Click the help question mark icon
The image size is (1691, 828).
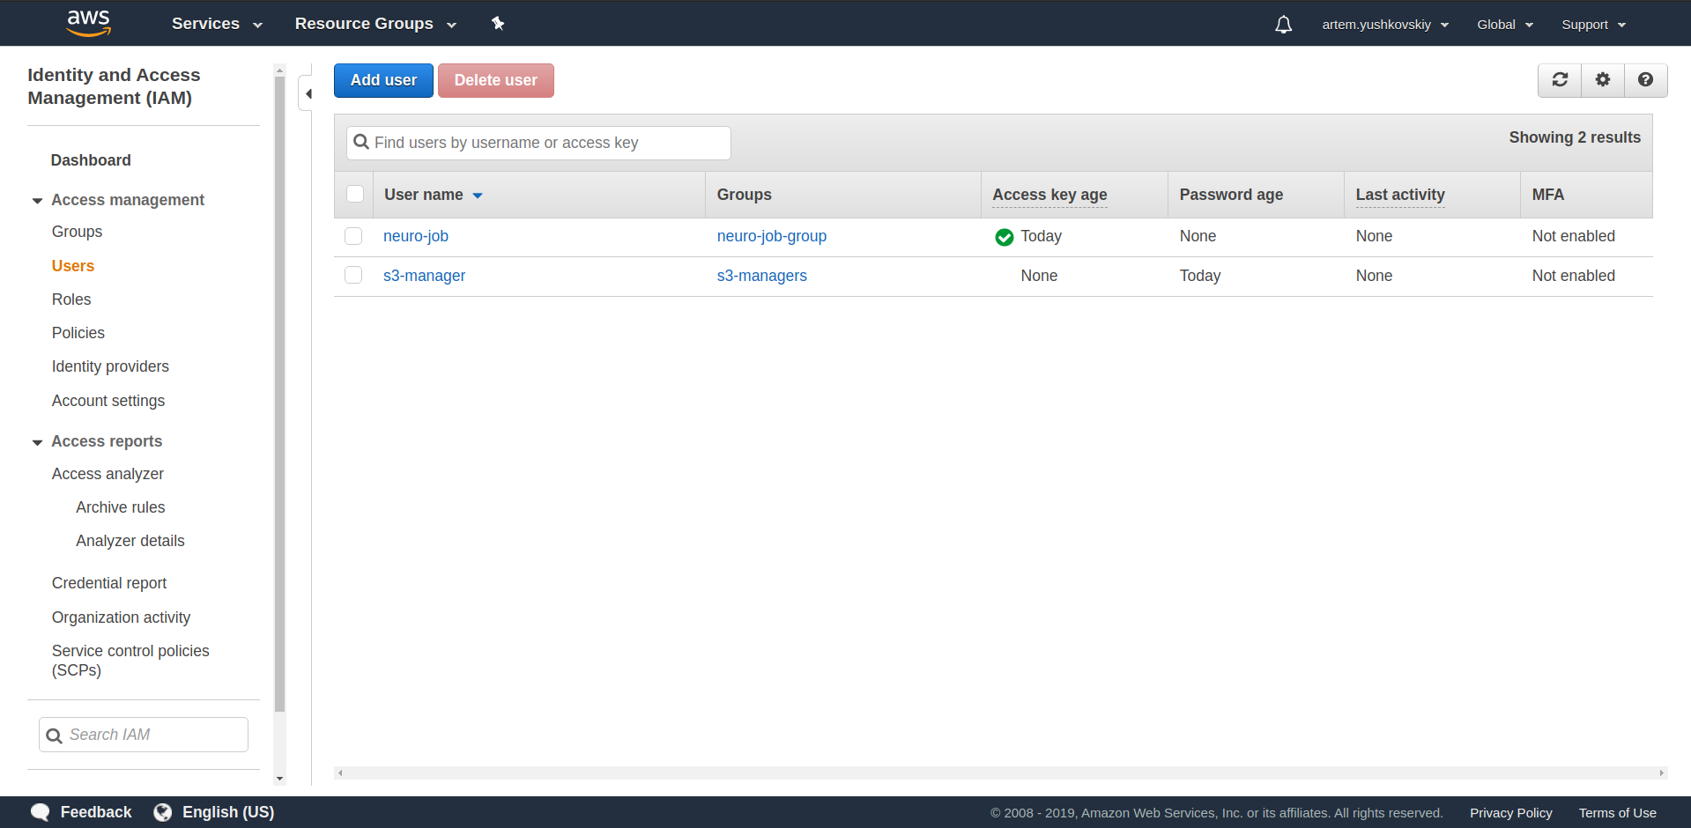coord(1645,80)
